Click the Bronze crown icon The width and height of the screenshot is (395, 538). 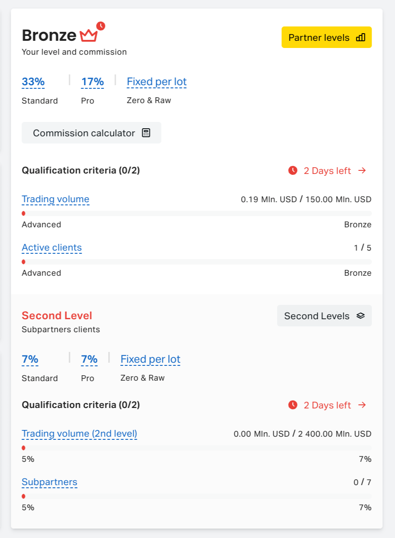click(x=88, y=35)
